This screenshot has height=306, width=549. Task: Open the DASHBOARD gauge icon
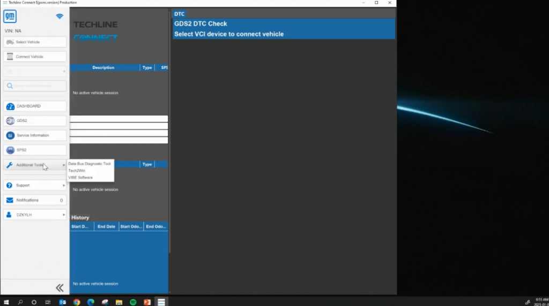[x=10, y=106]
